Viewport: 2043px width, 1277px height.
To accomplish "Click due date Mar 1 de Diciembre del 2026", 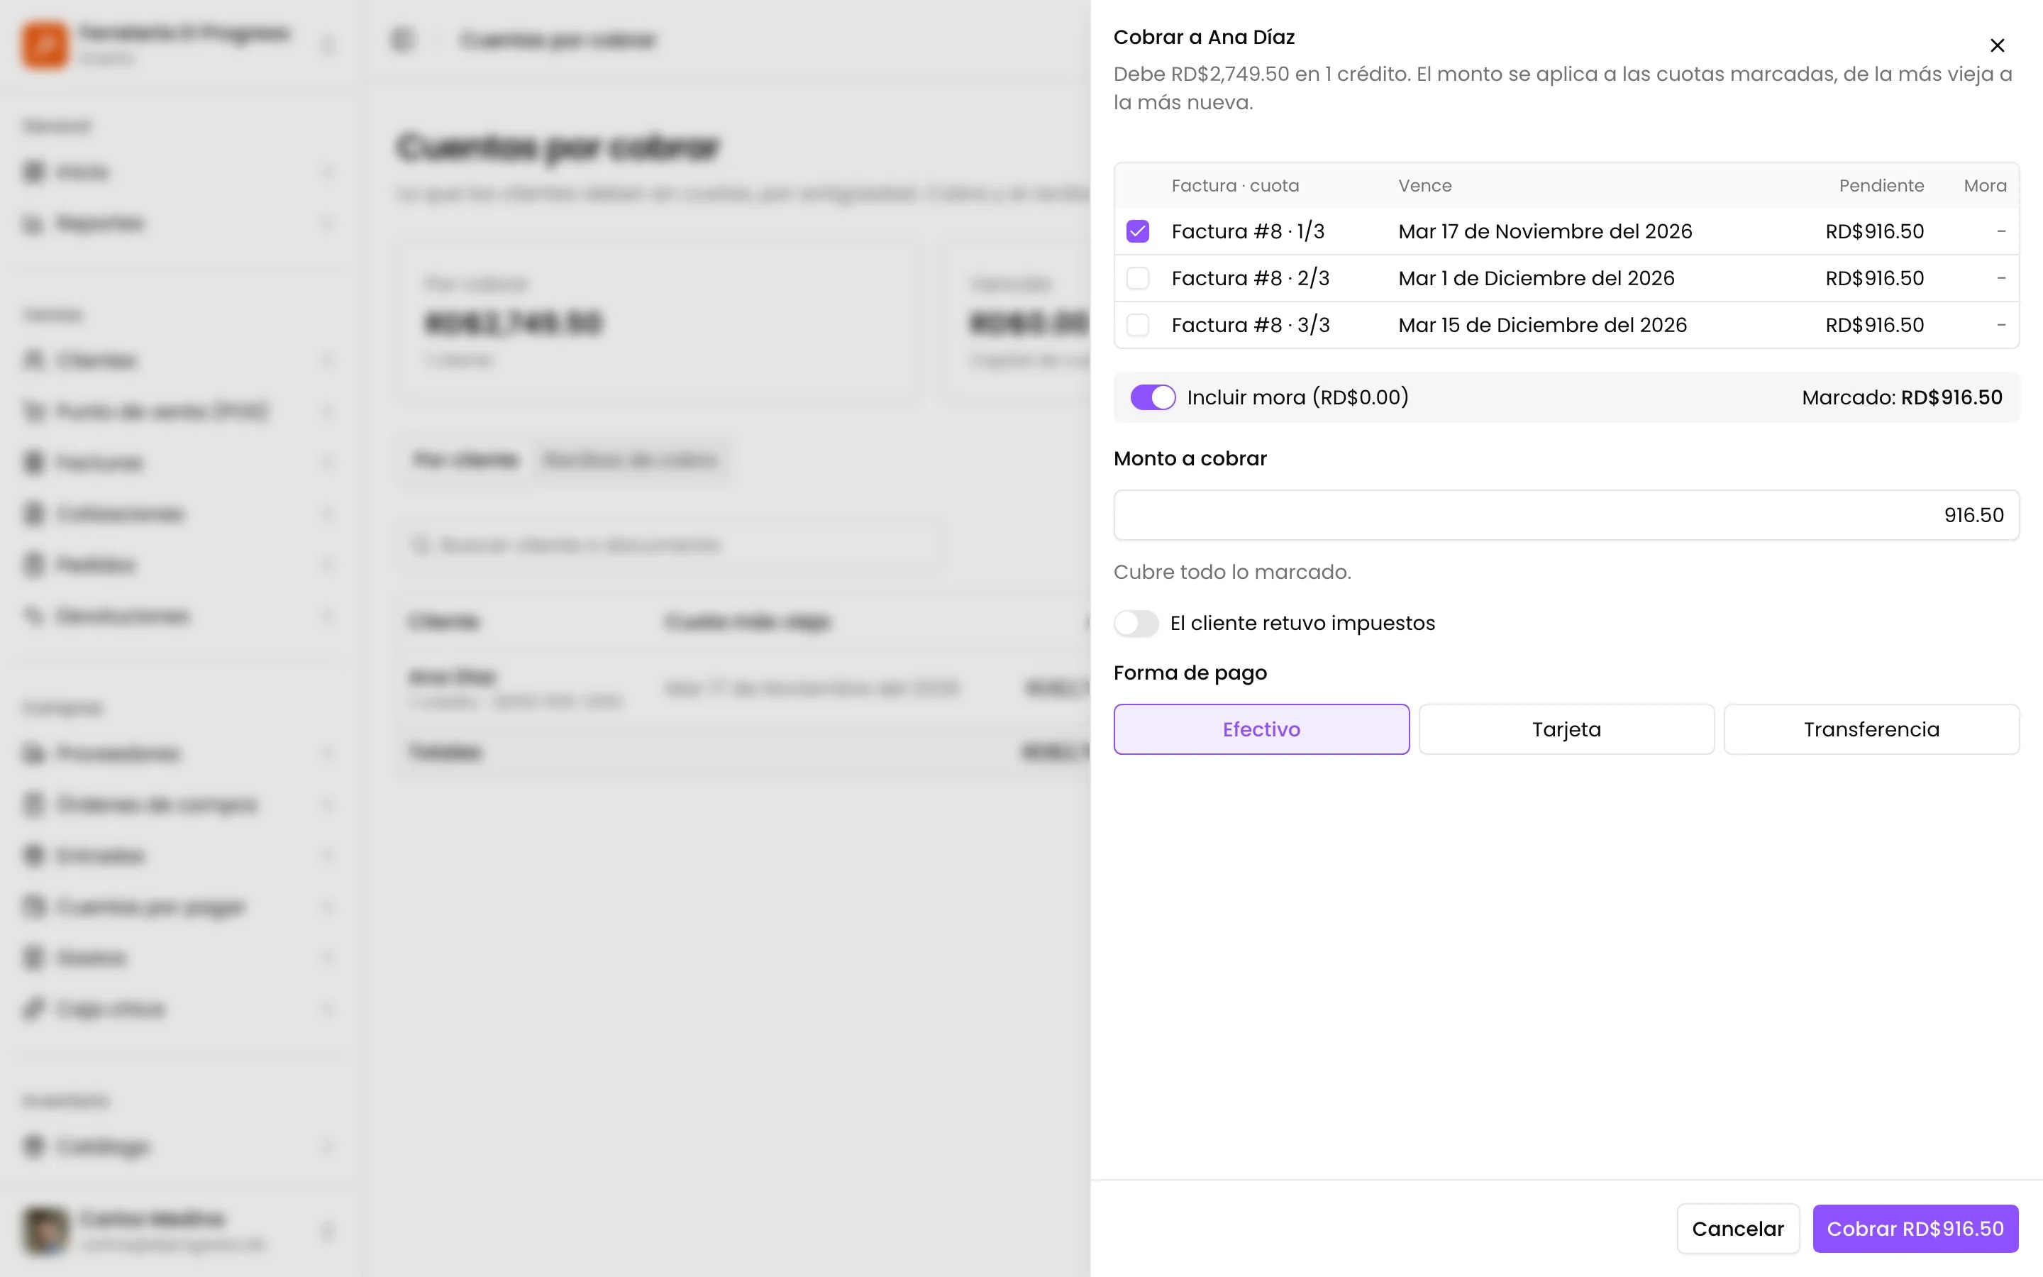I will coord(1536,278).
